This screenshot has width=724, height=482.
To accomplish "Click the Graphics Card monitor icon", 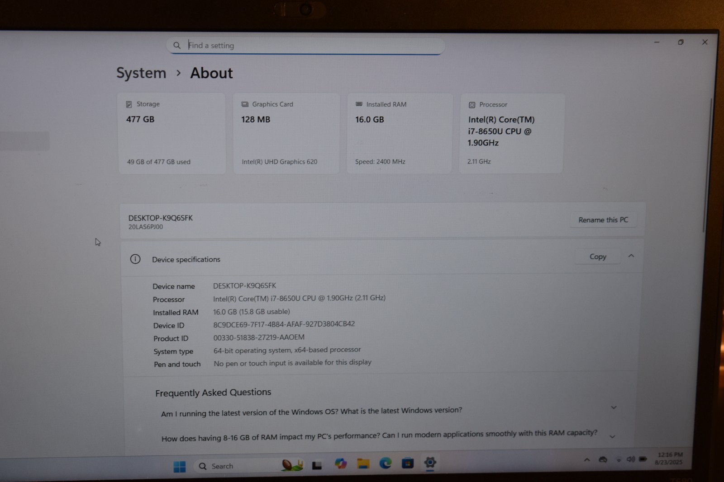I will [245, 104].
